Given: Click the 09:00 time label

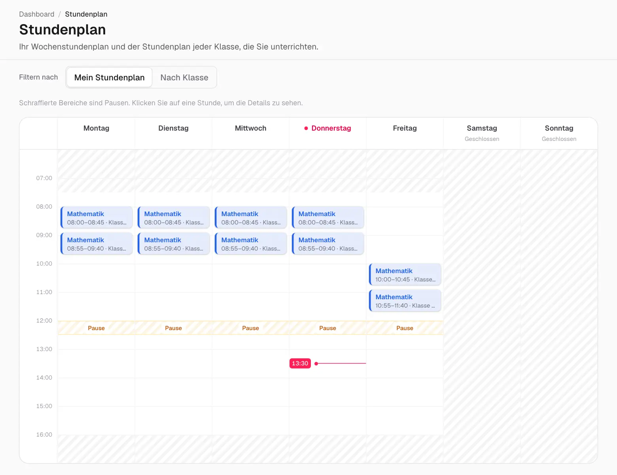Looking at the screenshot, I should 44,235.
